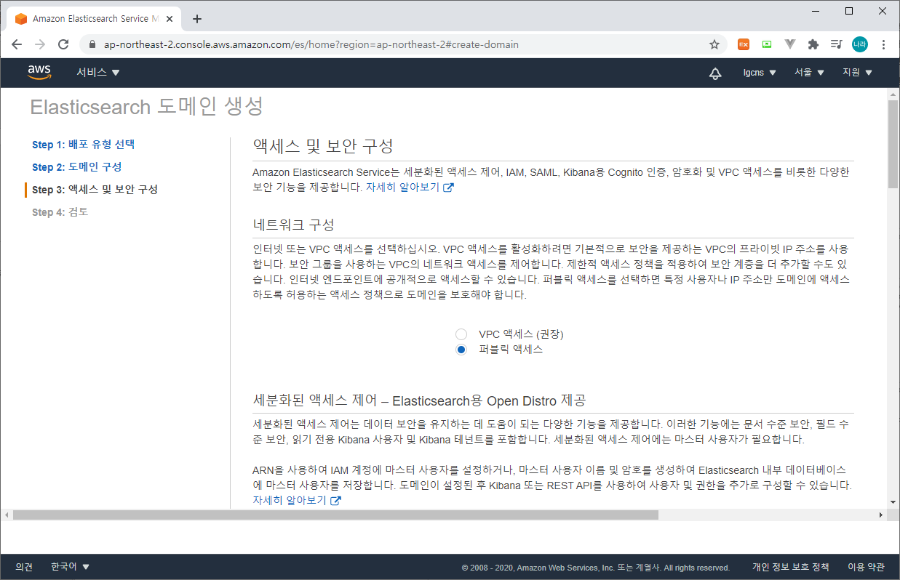Open a new browser tab with plus

coord(197,19)
